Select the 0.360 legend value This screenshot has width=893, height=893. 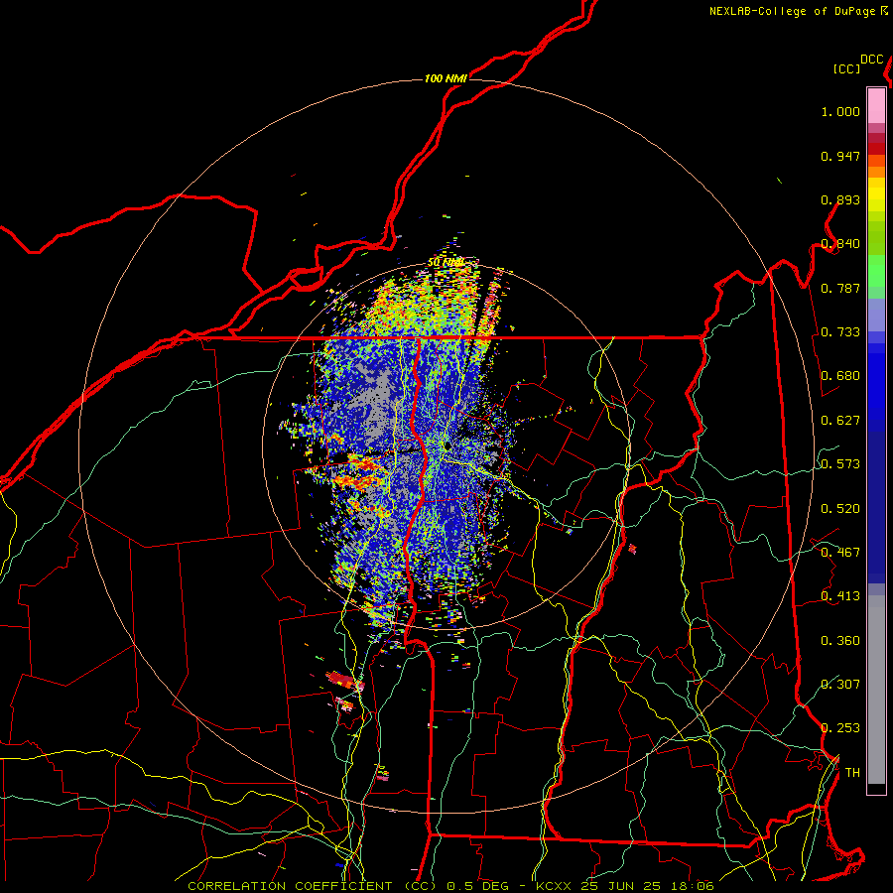(x=840, y=641)
